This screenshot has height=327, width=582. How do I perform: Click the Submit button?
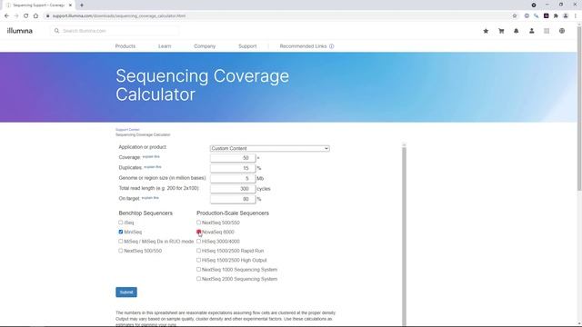126,292
